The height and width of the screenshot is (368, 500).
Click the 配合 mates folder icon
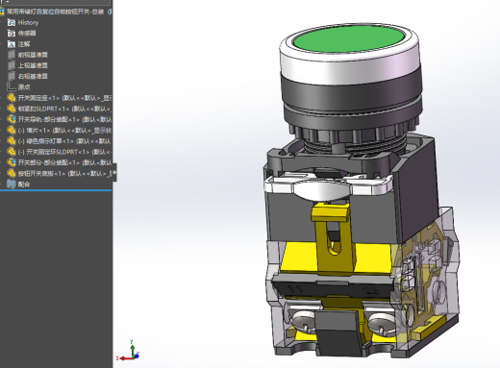point(12,184)
